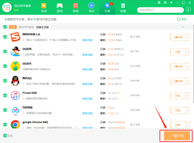Uncheck 腾讯QQ checkbox
Screen dimensions: 194x143
pyautogui.click(x=5, y=81)
